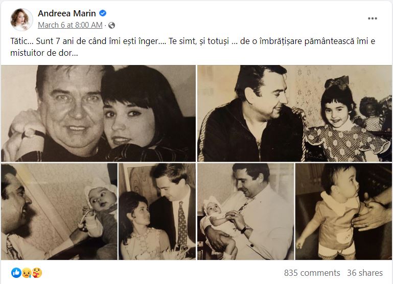Click the caption text 'mistuitor de dor...'
This screenshot has width=393, height=284.
point(44,52)
